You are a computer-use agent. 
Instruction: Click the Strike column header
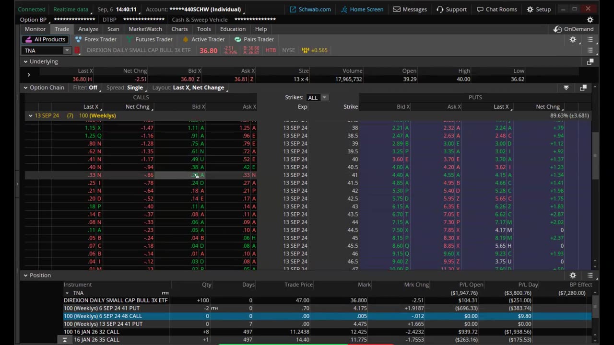[x=351, y=107]
